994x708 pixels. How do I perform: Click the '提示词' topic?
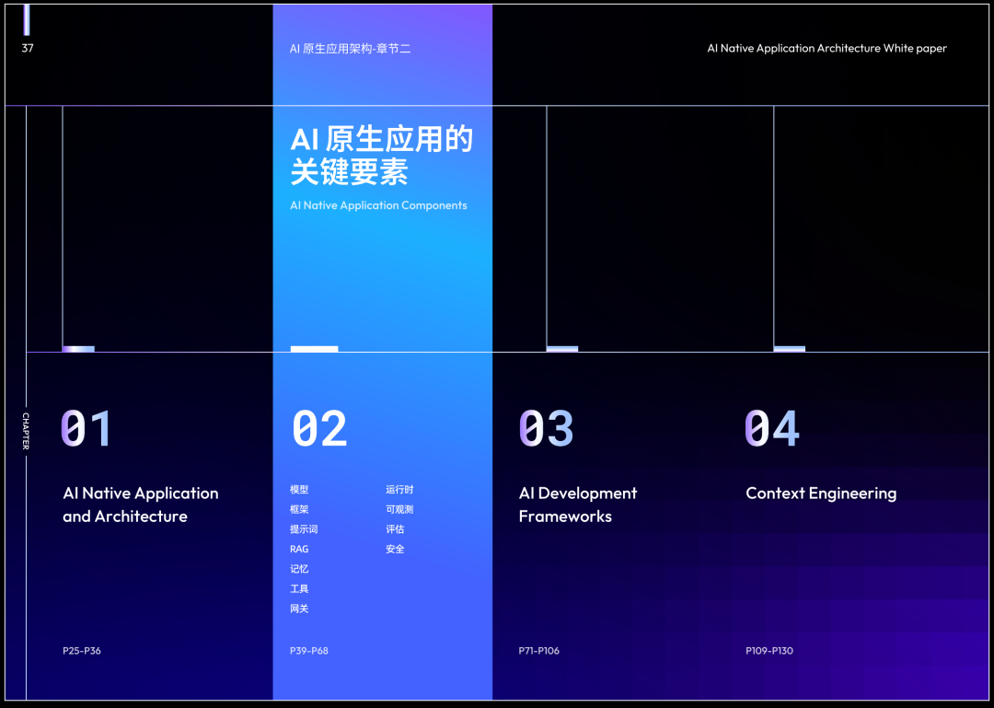[x=304, y=529]
